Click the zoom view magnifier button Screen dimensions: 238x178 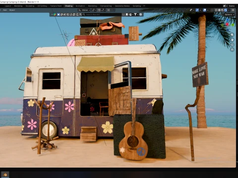(232, 35)
